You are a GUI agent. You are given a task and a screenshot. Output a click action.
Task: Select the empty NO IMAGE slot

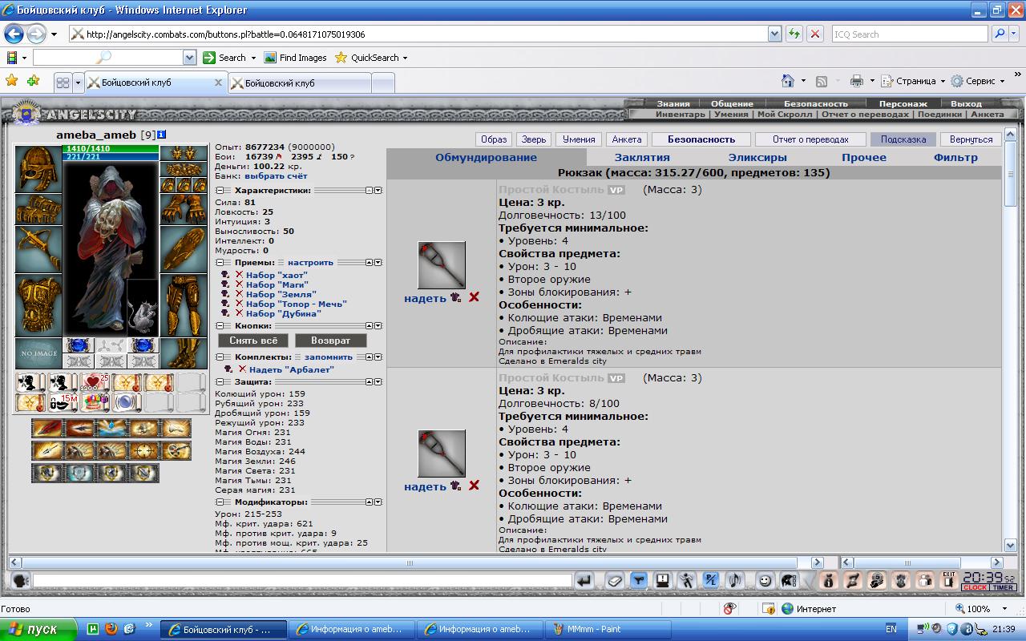38,353
